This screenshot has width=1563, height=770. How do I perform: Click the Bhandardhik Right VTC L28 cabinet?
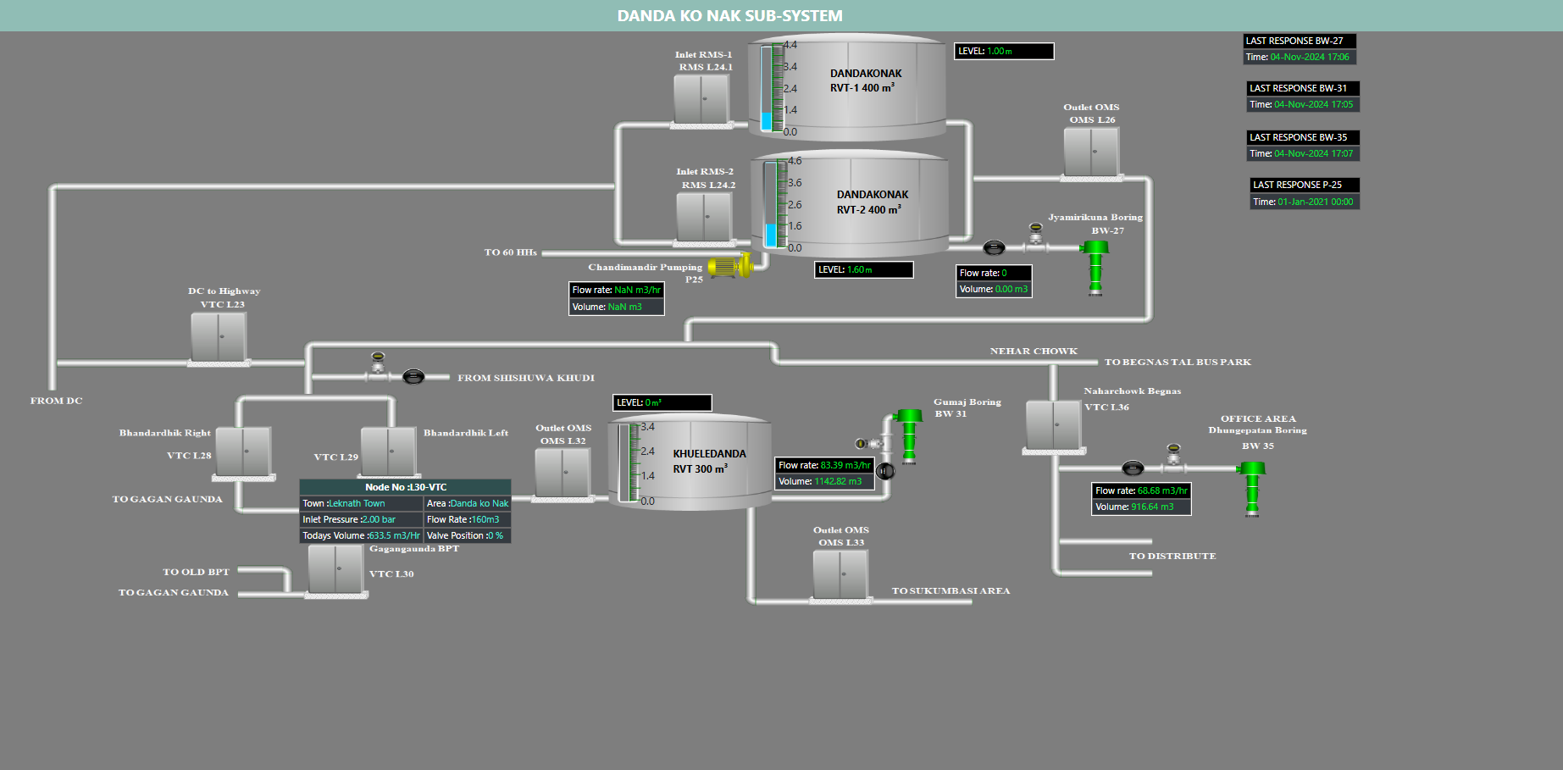click(x=243, y=451)
